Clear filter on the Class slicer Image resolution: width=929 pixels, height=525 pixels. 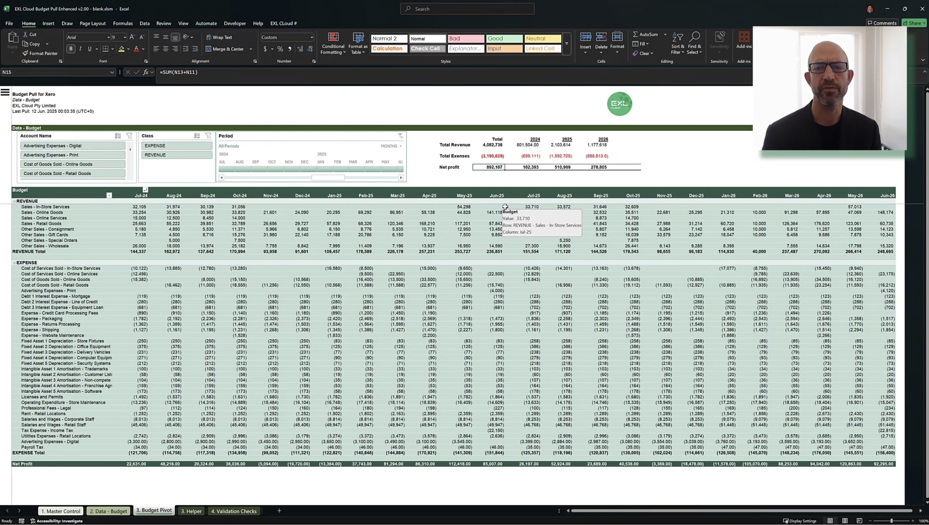(x=208, y=136)
